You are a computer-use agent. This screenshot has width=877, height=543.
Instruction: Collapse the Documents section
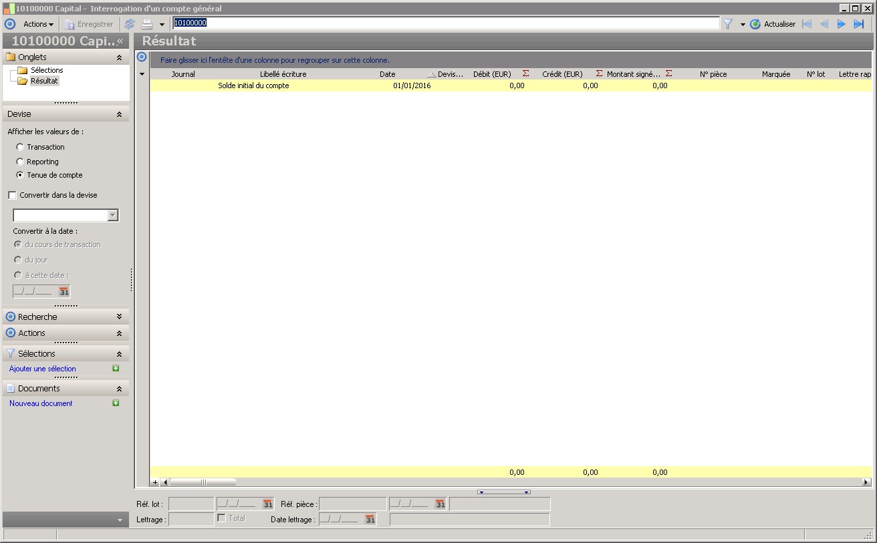[x=119, y=389]
